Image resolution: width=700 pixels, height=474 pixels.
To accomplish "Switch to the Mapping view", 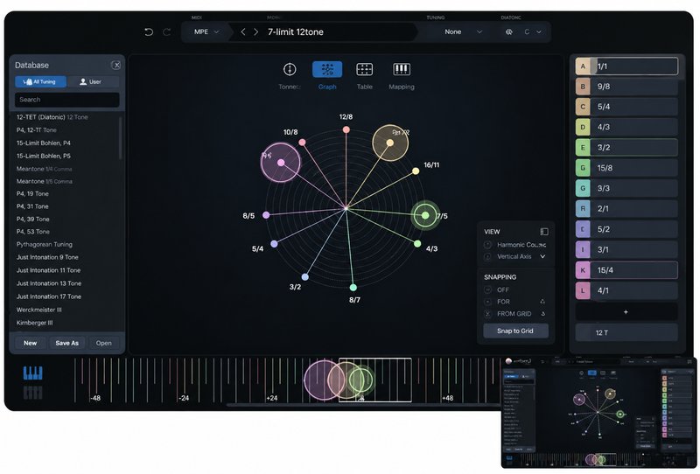I will 402,69.
